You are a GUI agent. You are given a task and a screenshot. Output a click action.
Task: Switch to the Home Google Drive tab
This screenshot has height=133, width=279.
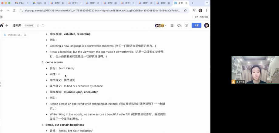(x=39, y=3)
